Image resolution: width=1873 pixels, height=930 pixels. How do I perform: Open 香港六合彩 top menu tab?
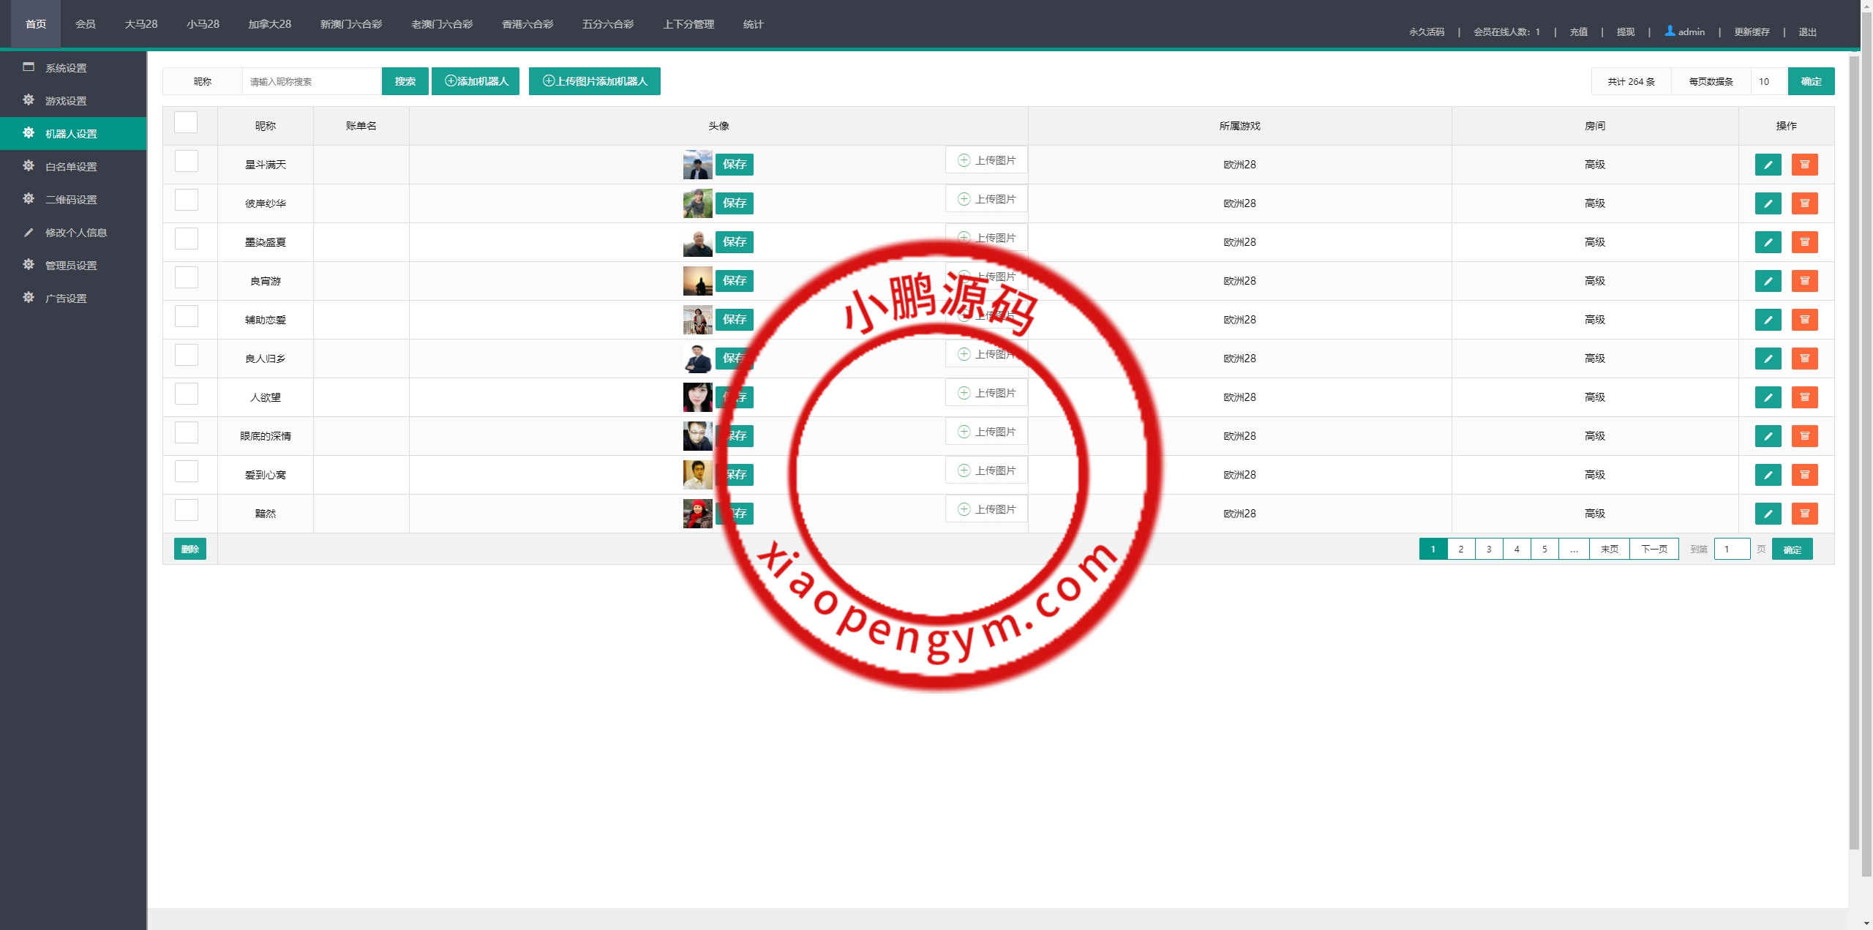tap(527, 24)
